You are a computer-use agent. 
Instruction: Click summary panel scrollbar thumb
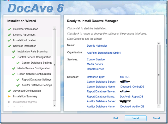click(159, 75)
